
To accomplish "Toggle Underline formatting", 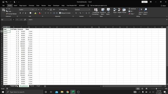I will tap(25, 13).
